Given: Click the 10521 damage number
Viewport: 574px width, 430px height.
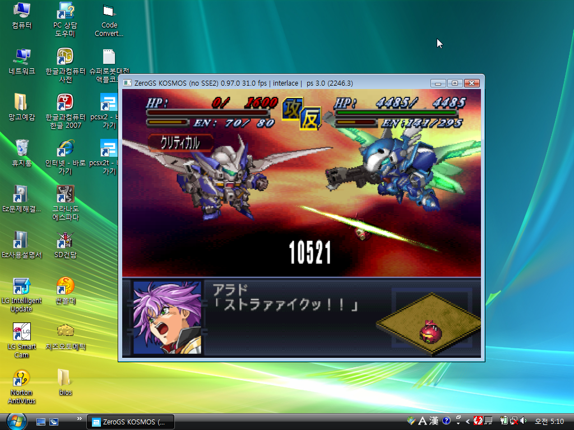Looking at the screenshot, I should pos(309,253).
